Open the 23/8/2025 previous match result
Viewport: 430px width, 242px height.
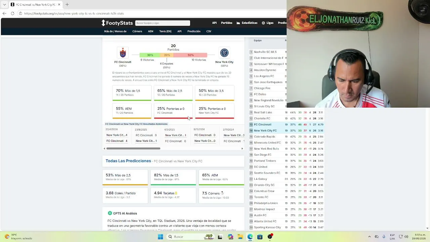pyautogui.click(x=146, y=135)
